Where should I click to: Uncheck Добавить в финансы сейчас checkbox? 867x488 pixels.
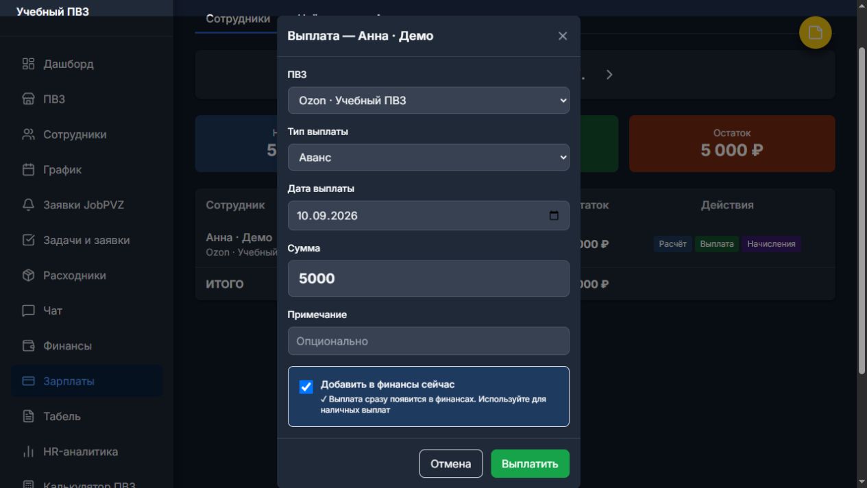[306, 387]
